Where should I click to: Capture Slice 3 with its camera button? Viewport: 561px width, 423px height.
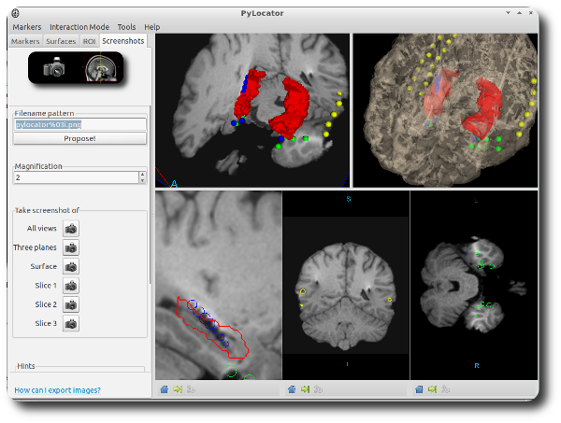(x=71, y=324)
